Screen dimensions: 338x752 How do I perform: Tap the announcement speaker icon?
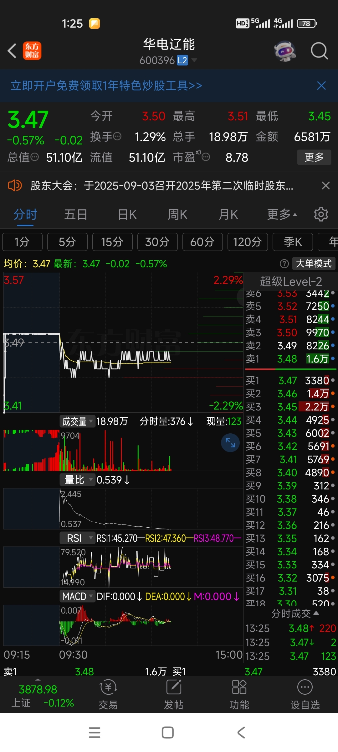tap(15, 185)
